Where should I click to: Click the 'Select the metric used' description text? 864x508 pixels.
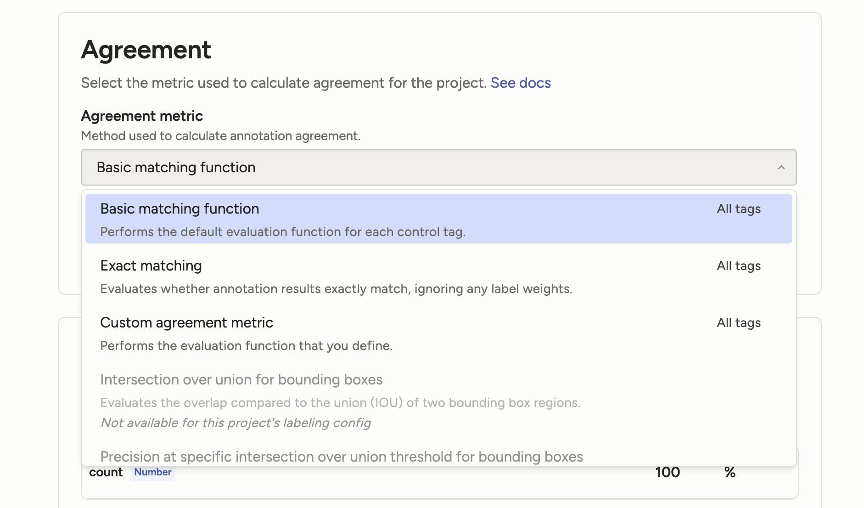click(283, 83)
